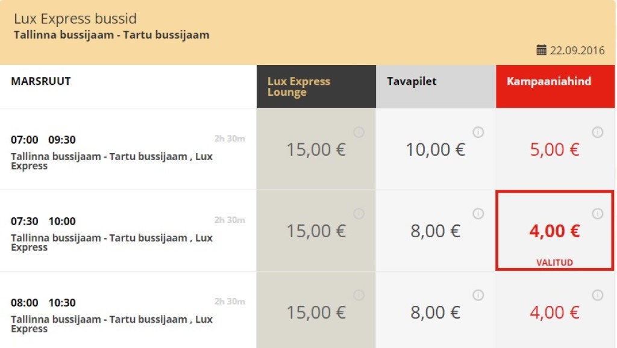The width and height of the screenshot is (617, 348).
Task: Click info icon for 07:30 Lux Express Lounge fare
Action: coord(359,214)
